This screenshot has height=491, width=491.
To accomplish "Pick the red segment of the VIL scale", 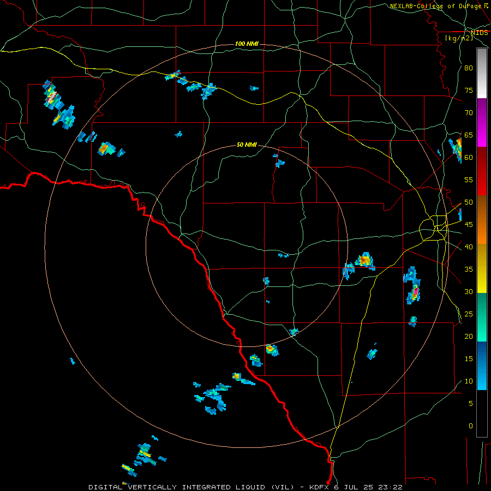I will pos(482,171).
